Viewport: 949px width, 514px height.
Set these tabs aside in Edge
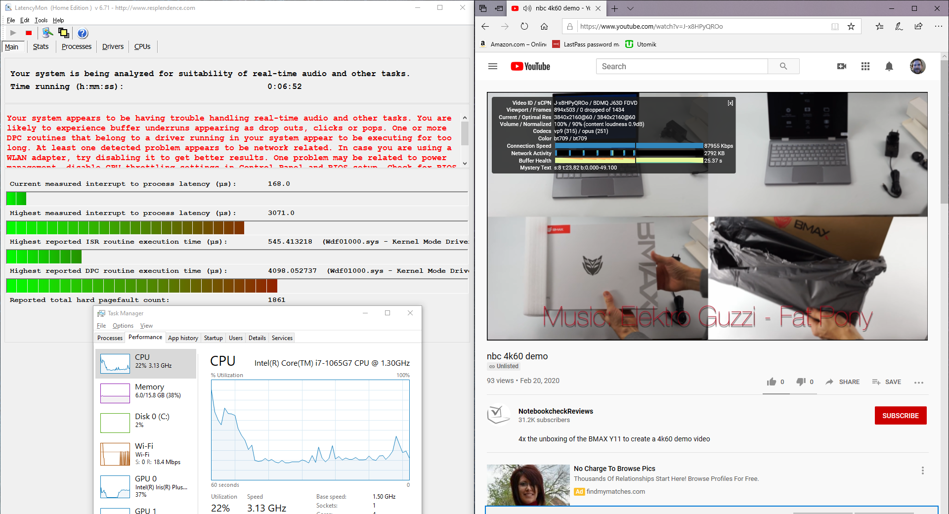(x=499, y=8)
